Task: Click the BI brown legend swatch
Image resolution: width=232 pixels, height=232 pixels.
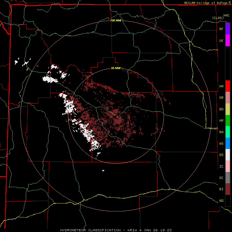Action: (x=228, y=189)
